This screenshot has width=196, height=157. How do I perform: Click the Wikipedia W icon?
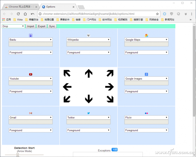pyautogui.click(x=88, y=35)
